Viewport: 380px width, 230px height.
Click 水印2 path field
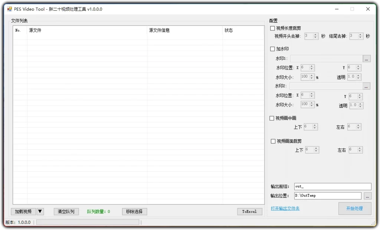coord(326,86)
